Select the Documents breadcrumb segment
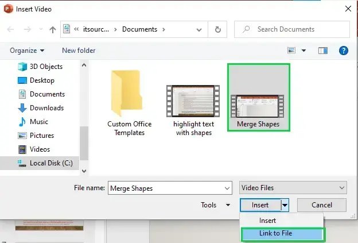 pos(139,29)
